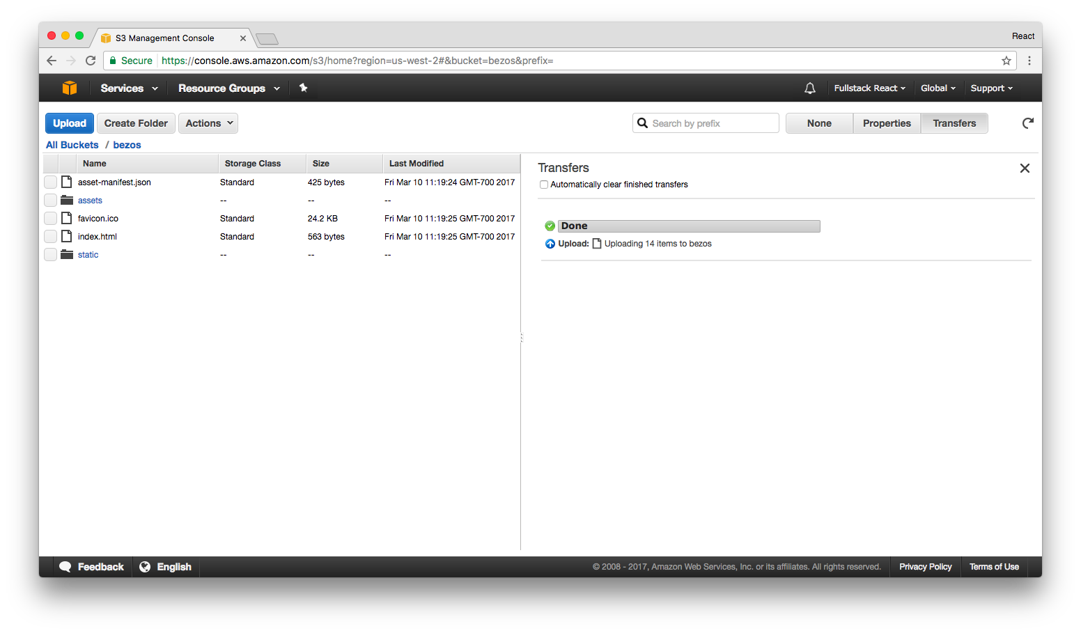Click the Feedback speech bubble icon
The width and height of the screenshot is (1081, 633).
tap(65, 567)
